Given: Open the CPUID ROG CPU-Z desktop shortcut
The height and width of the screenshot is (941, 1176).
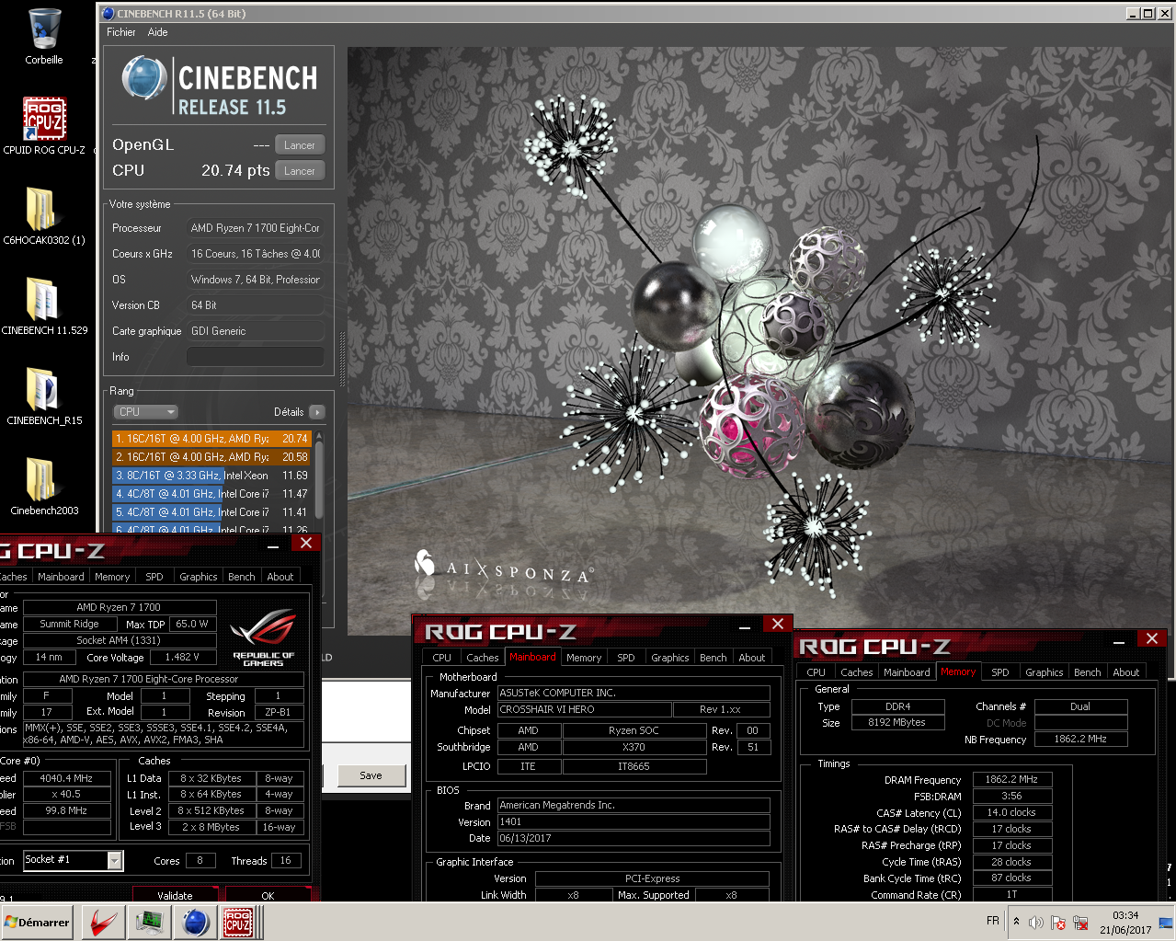Looking at the screenshot, I should pyautogui.click(x=43, y=126).
